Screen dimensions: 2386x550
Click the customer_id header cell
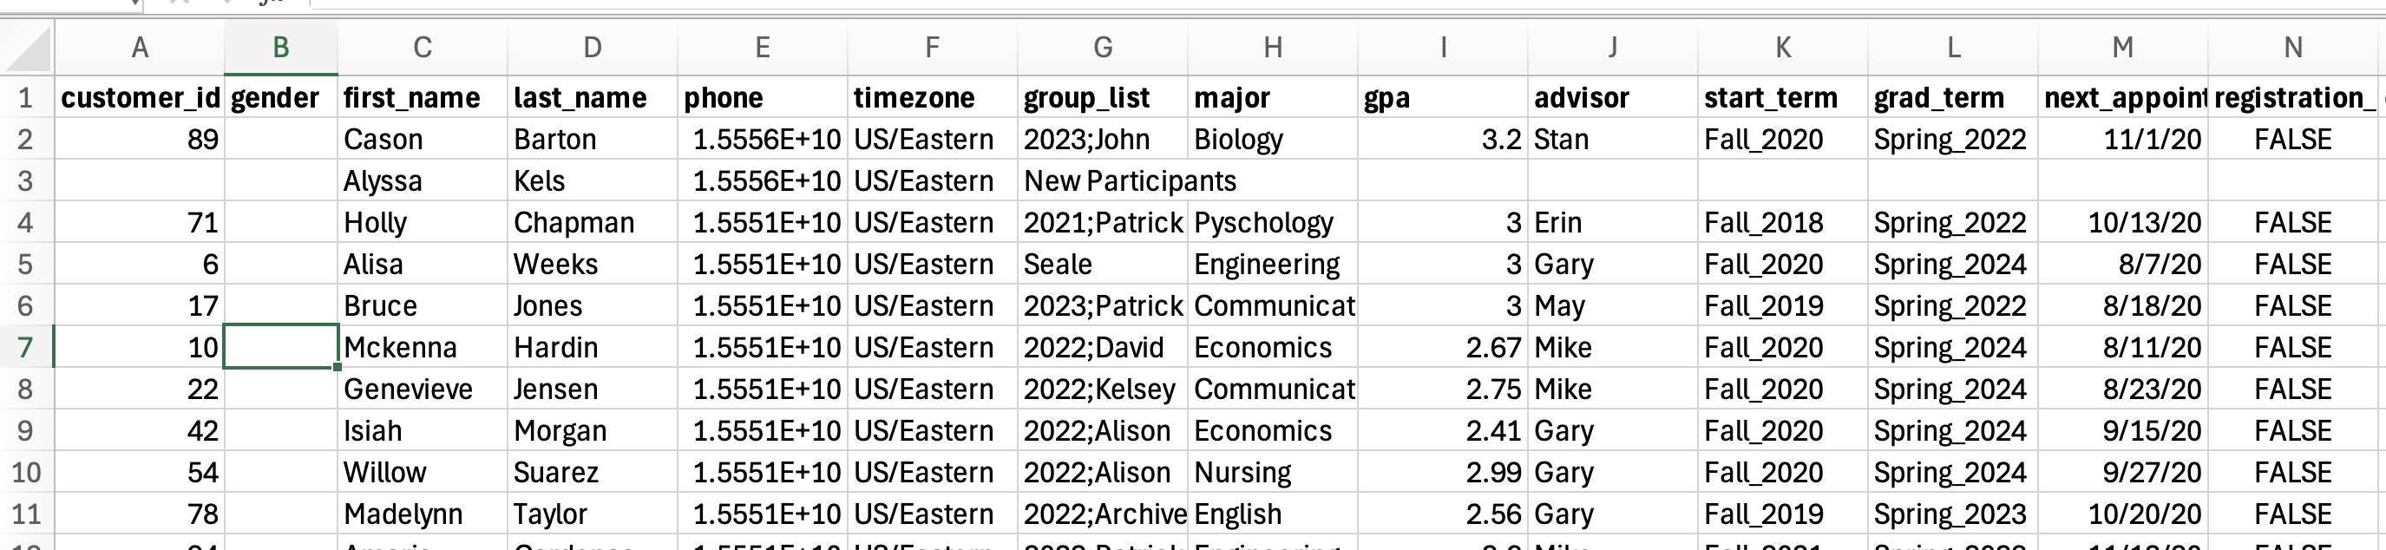140,97
